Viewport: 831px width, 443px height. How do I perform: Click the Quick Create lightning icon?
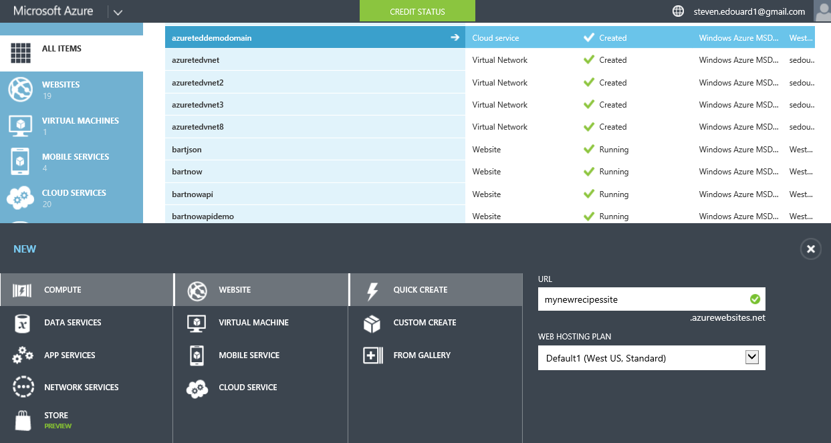click(x=372, y=291)
